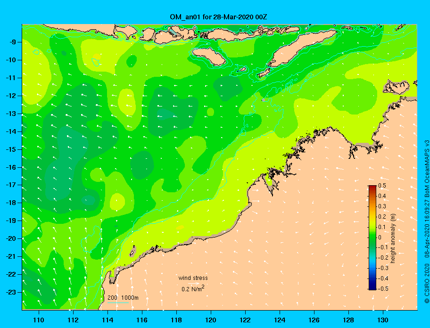Click the 0.2 N/m² wind stress value

pos(193,288)
